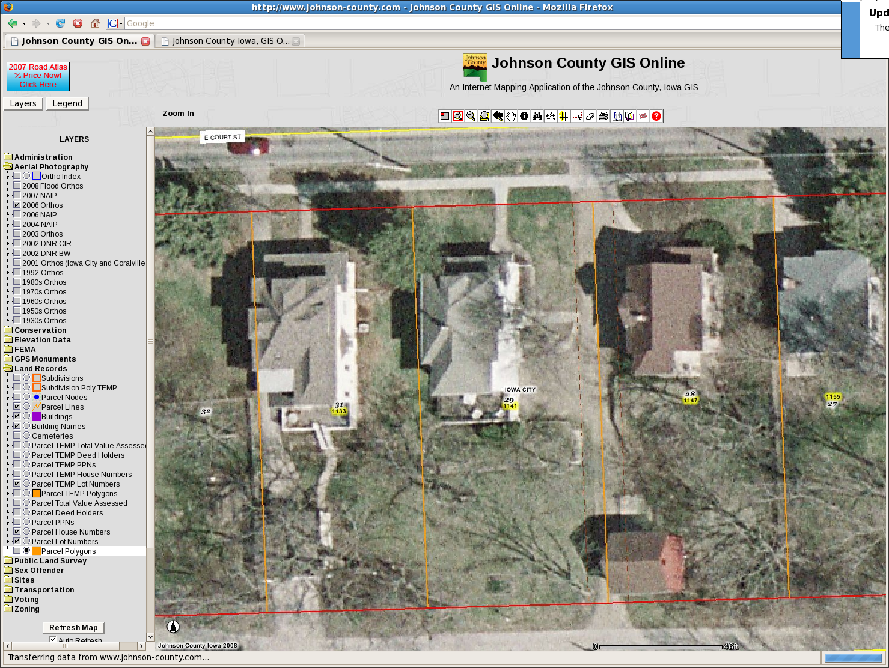
Task: Select the Johnson County GIS On... tab
Action: pyautogui.click(x=79, y=41)
